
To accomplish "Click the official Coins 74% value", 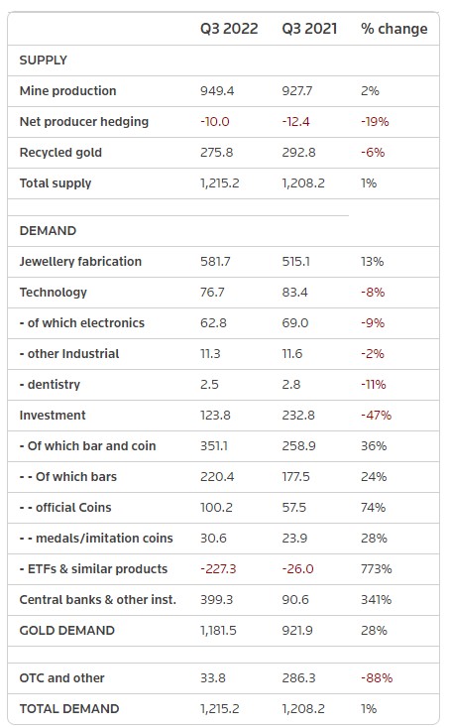I will click(x=373, y=507).
